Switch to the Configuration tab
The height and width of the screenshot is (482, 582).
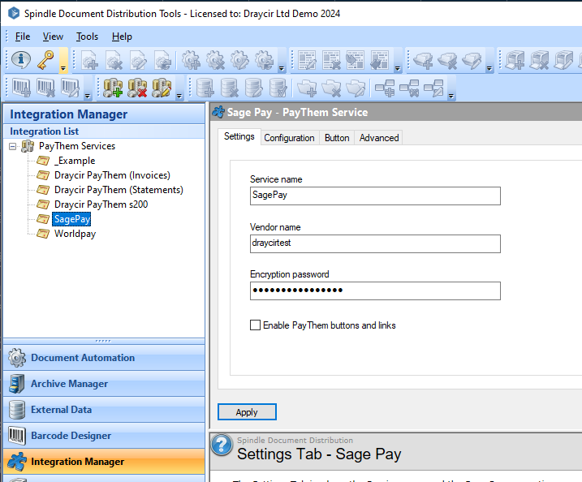pyautogui.click(x=289, y=138)
